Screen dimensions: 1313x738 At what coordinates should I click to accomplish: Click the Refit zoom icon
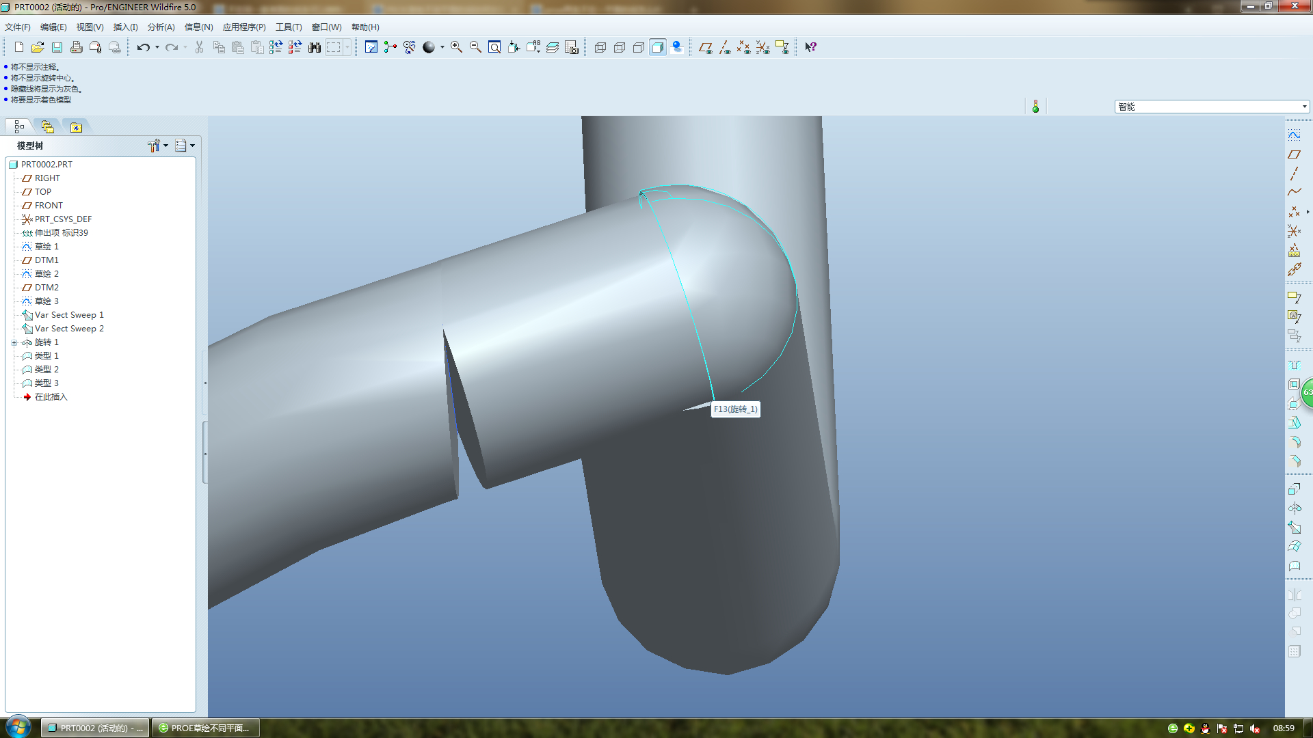[494, 47]
